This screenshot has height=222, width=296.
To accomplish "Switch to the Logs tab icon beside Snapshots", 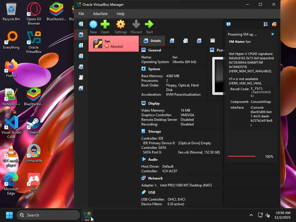I will coord(185,41).
